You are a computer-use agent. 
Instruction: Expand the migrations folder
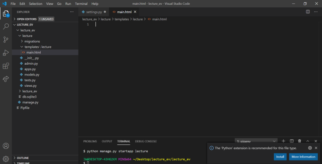(45, 41)
